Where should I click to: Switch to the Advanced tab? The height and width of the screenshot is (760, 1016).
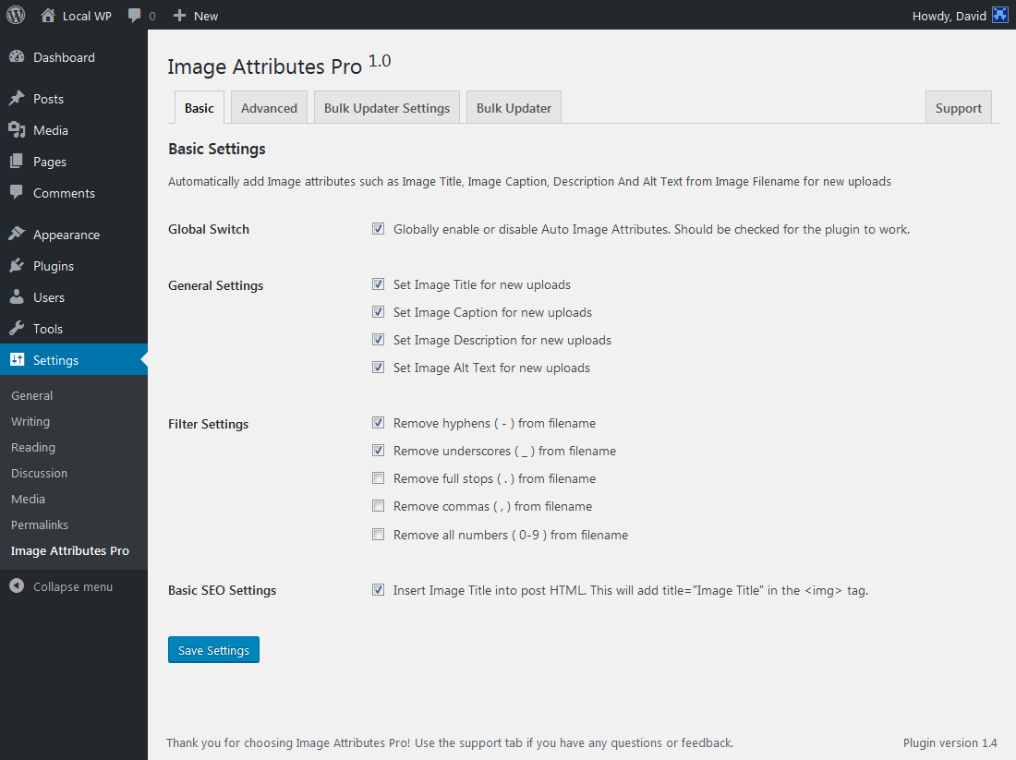269,108
